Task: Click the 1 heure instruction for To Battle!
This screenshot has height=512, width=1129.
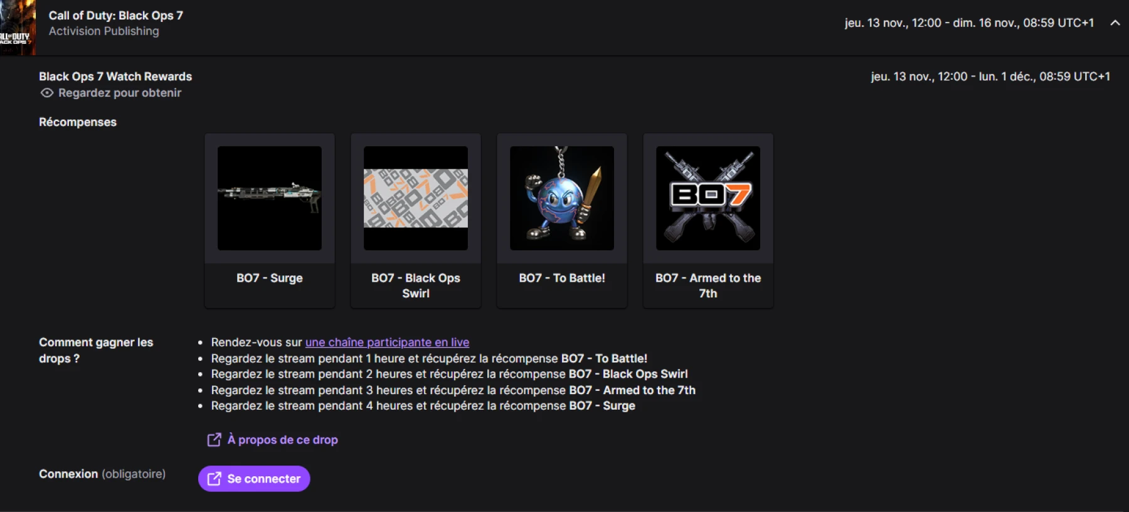Action: [429, 359]
